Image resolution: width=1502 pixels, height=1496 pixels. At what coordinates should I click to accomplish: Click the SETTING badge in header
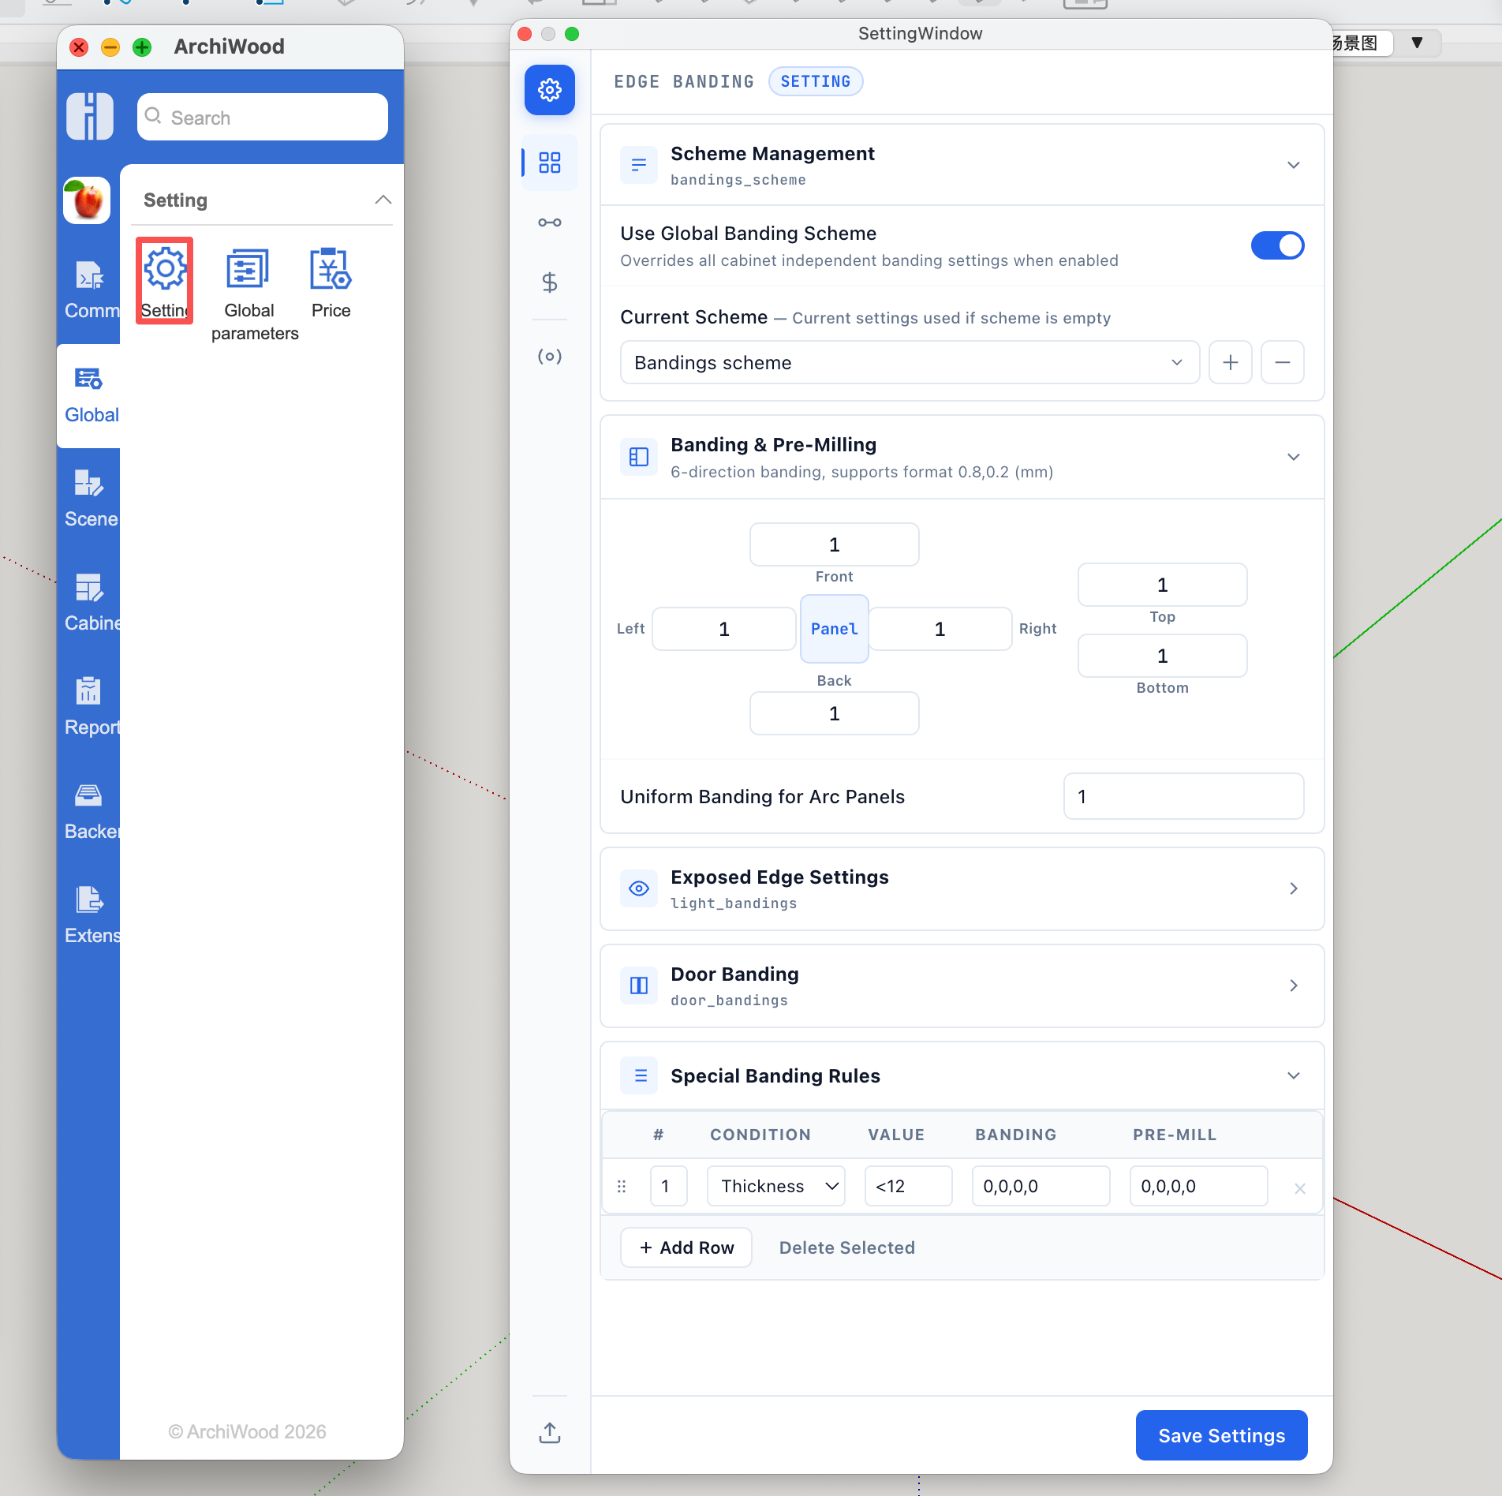click(x=816, y=81)
